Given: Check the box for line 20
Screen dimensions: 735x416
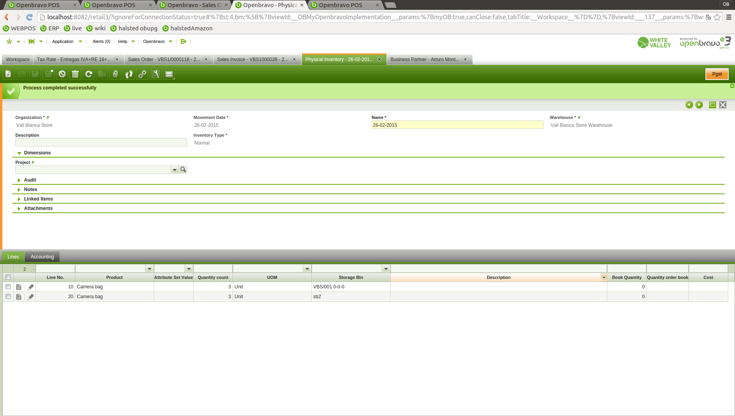Looking at the screenshot, I should coord(8,297).
